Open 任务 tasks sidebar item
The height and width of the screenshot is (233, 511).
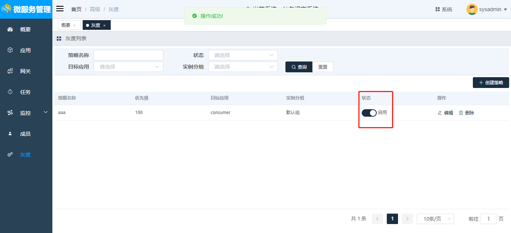click(x=25, y=92)
